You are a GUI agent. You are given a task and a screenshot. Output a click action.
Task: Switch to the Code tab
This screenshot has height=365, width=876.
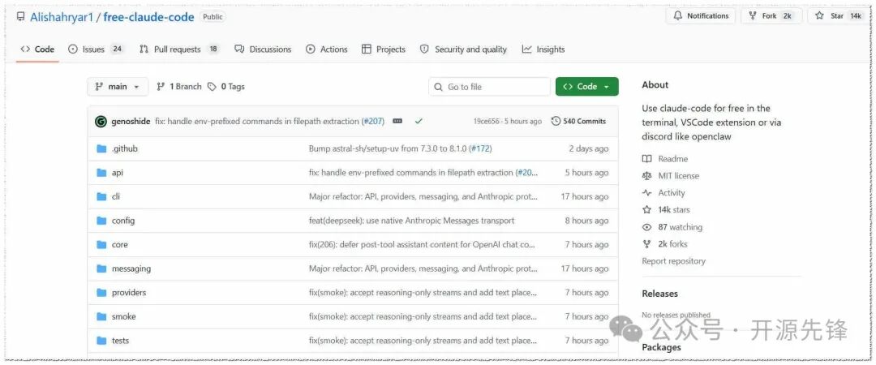(37, 49)
